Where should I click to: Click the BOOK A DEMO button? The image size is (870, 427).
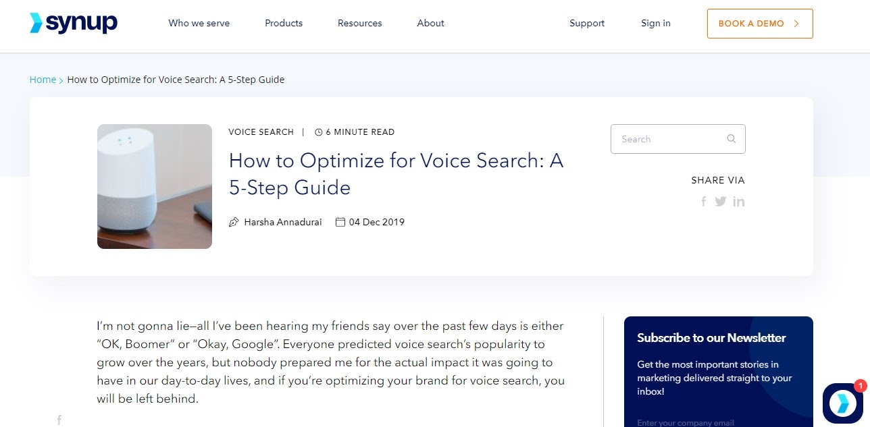(x=759, y=23)
